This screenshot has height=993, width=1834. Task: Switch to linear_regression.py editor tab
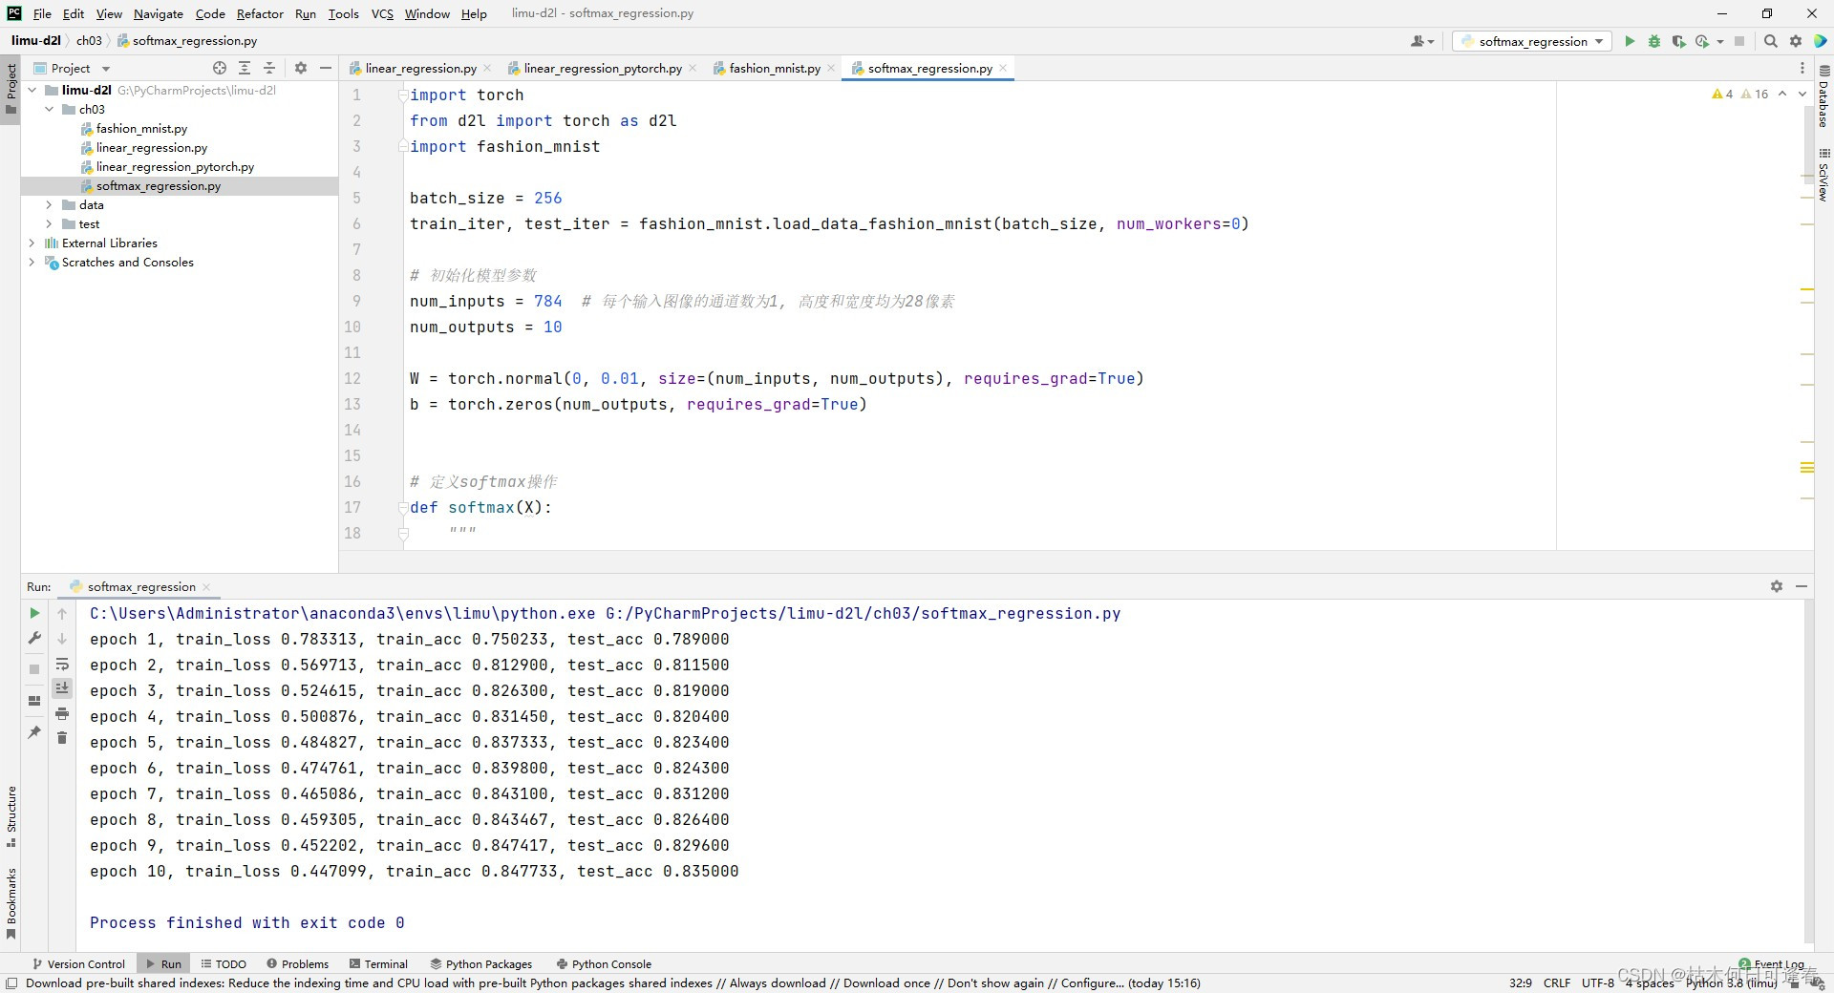click(x=420, y=68)
